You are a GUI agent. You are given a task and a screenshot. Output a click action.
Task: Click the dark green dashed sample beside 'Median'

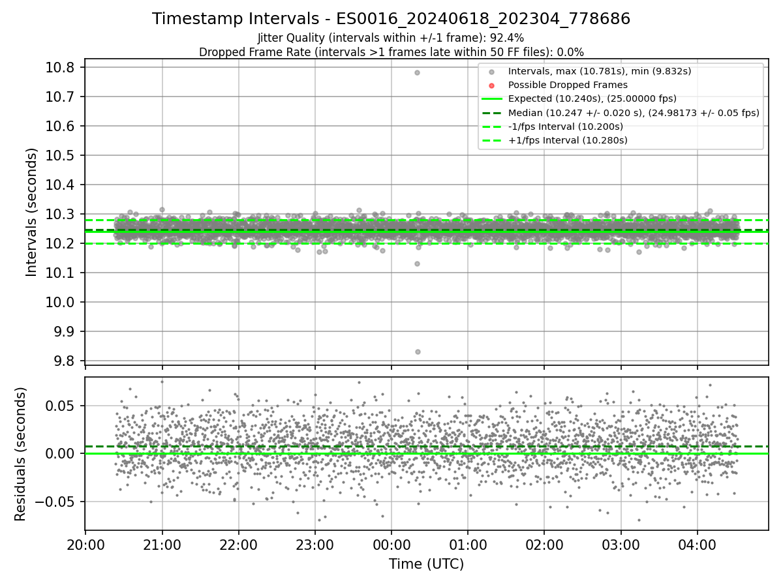(492, 113)
